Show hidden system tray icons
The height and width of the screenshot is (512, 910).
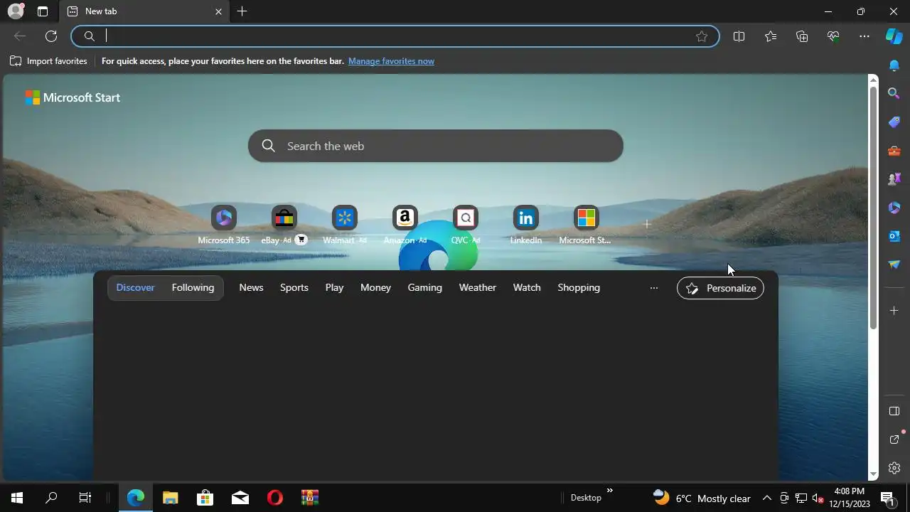(x=766, y=498)
